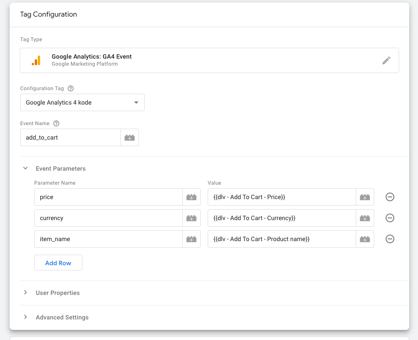This screenshot has width=418, height=340.
Task: Remove the item_name parameter row
Action: 390,239
